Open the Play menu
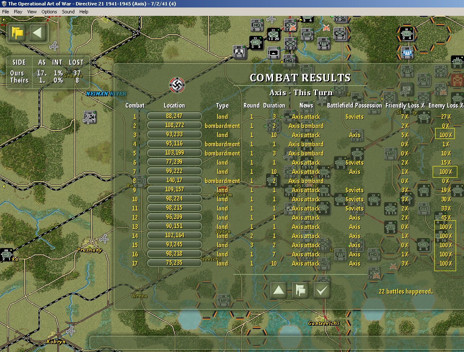Image resolution: width=464 pixels, height=352 pixels. (18, 12)
